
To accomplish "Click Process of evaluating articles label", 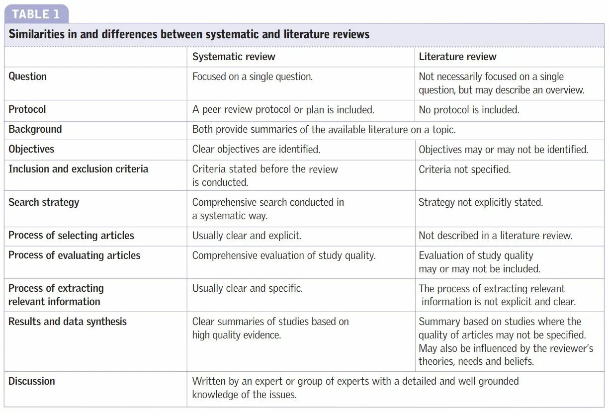I will (x=74, y=255).
